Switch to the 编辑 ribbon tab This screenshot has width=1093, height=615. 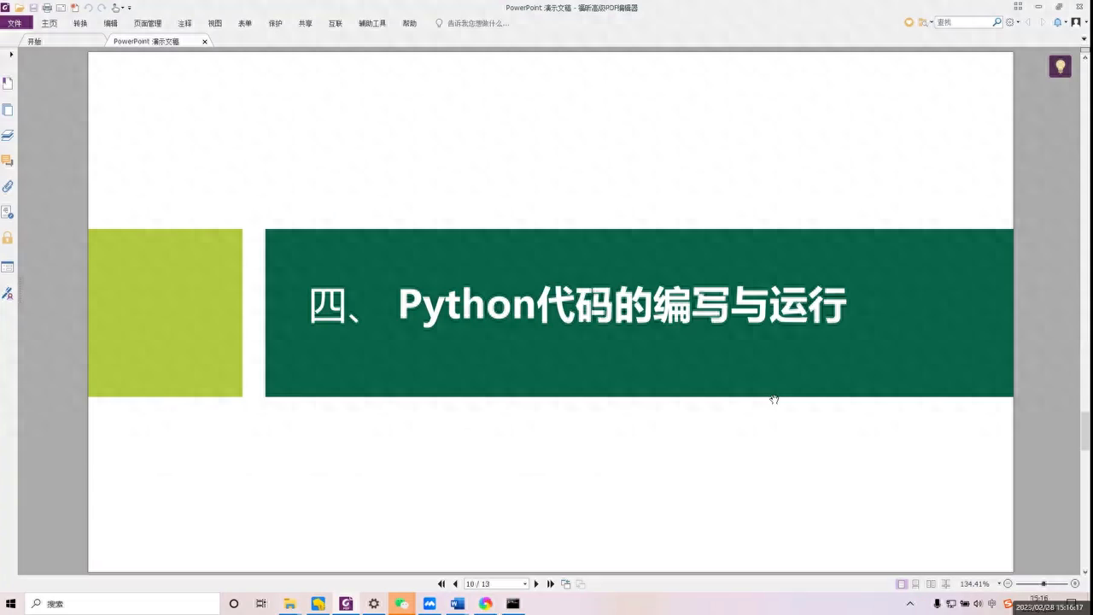point(111,23)
